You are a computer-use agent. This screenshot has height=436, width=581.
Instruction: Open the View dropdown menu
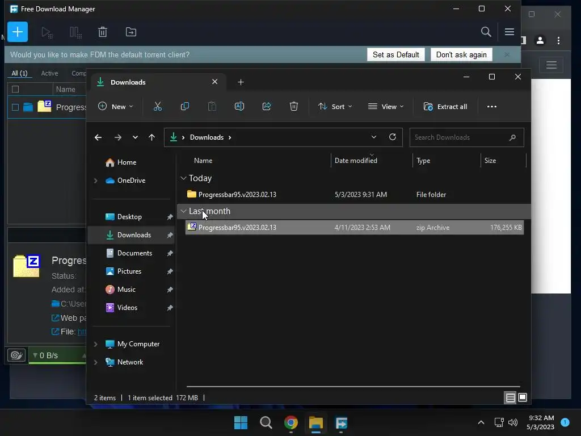[x=386, y=107]
